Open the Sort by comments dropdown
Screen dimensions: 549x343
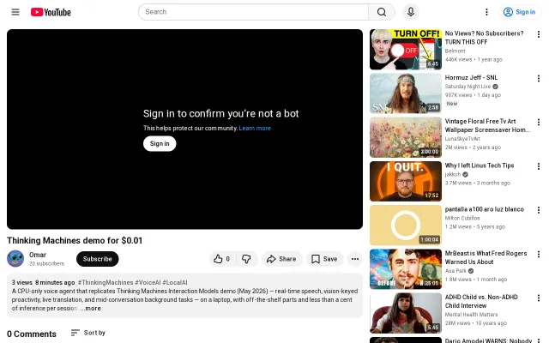pyautogui.click(x=87, y=333)
